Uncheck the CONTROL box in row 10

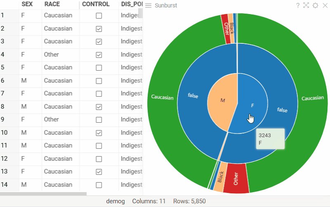point(99,133)
